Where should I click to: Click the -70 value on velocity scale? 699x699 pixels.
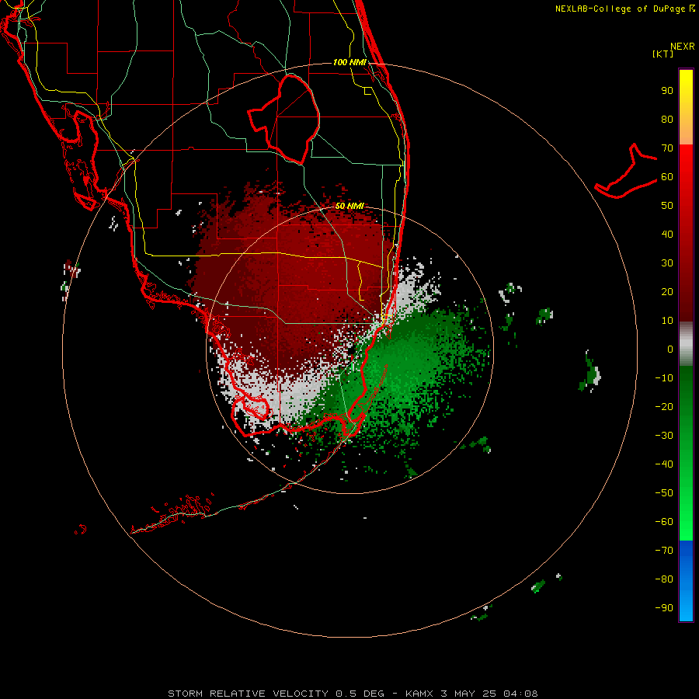tap(664, 551)
